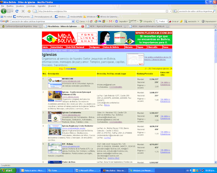Go to the Home page icon
The image size is (217, 173).
coord(29,11)
